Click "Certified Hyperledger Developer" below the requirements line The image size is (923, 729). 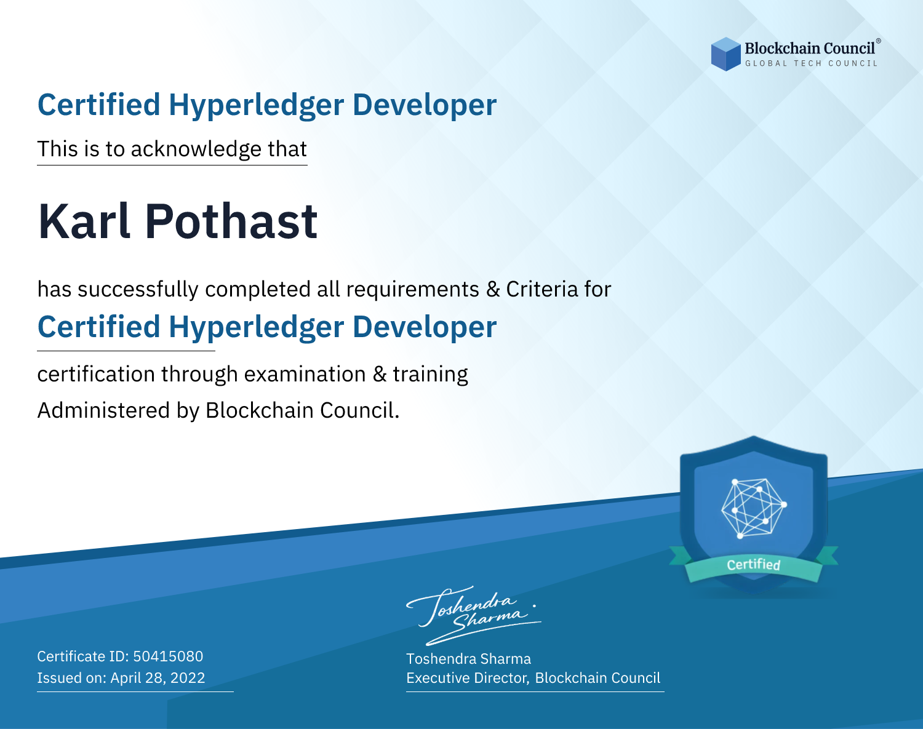(267, 327)
